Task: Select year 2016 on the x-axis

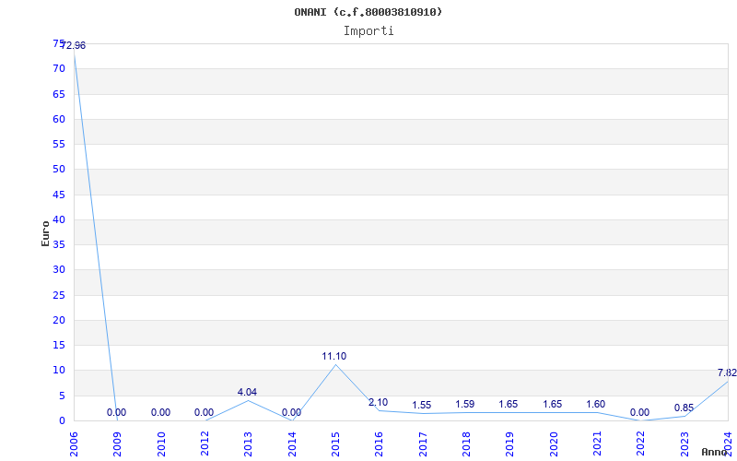Action: (379, 444)
